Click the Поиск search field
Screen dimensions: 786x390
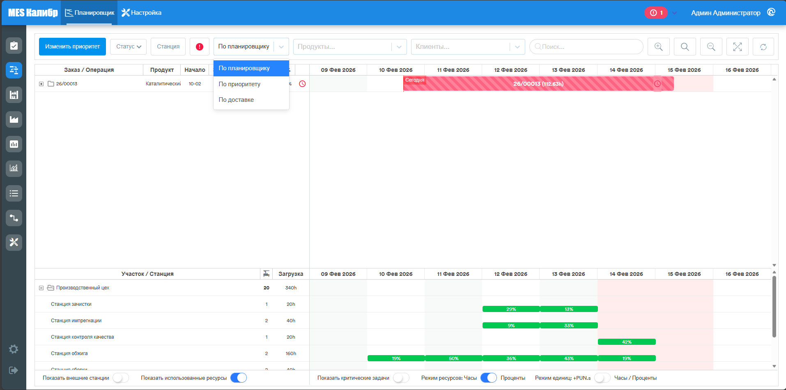coord(586,47)
